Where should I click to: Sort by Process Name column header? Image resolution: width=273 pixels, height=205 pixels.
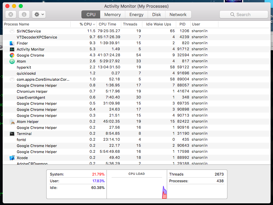point(37,24)
